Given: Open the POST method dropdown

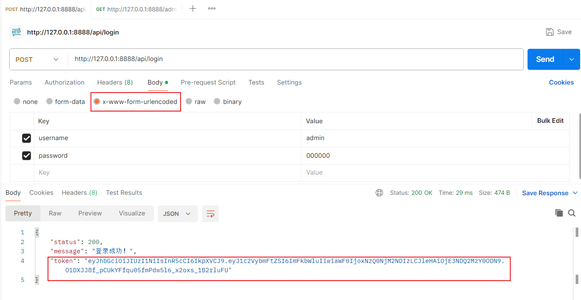Looking at the screenshot, I should point(38,59).
